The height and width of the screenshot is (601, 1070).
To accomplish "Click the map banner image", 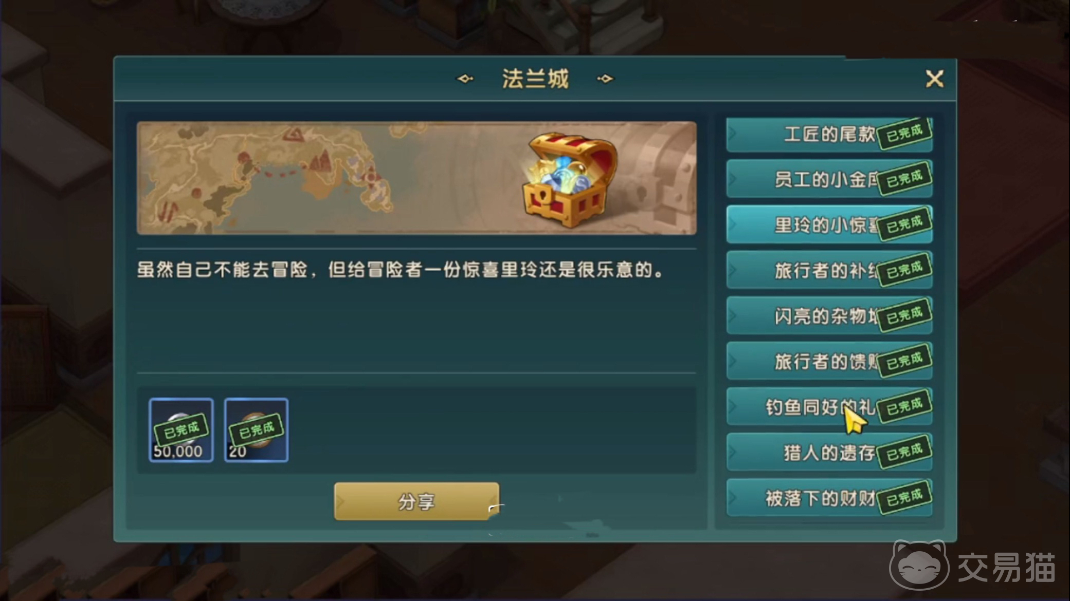I will [416, 178].
